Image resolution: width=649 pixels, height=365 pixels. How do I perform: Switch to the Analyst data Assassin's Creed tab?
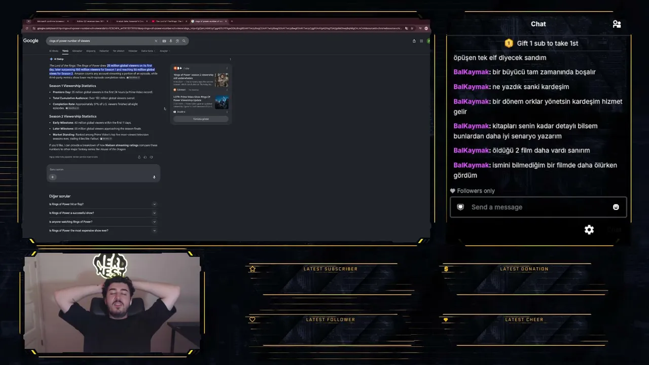[130, 21]
